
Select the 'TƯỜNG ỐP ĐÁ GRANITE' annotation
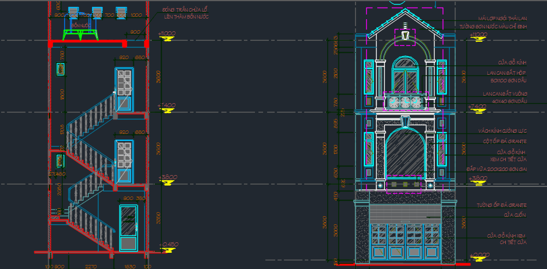click(x=502, y=205)
